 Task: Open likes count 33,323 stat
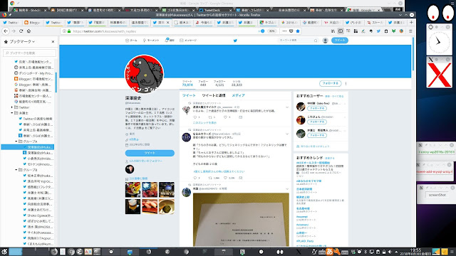click(x=237, y=83)
